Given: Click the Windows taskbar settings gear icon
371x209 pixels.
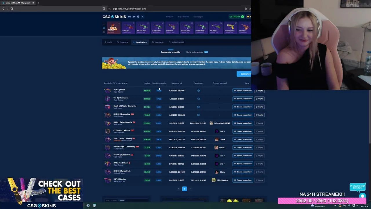Looking at the screenshot, I should tap(88, 206).
